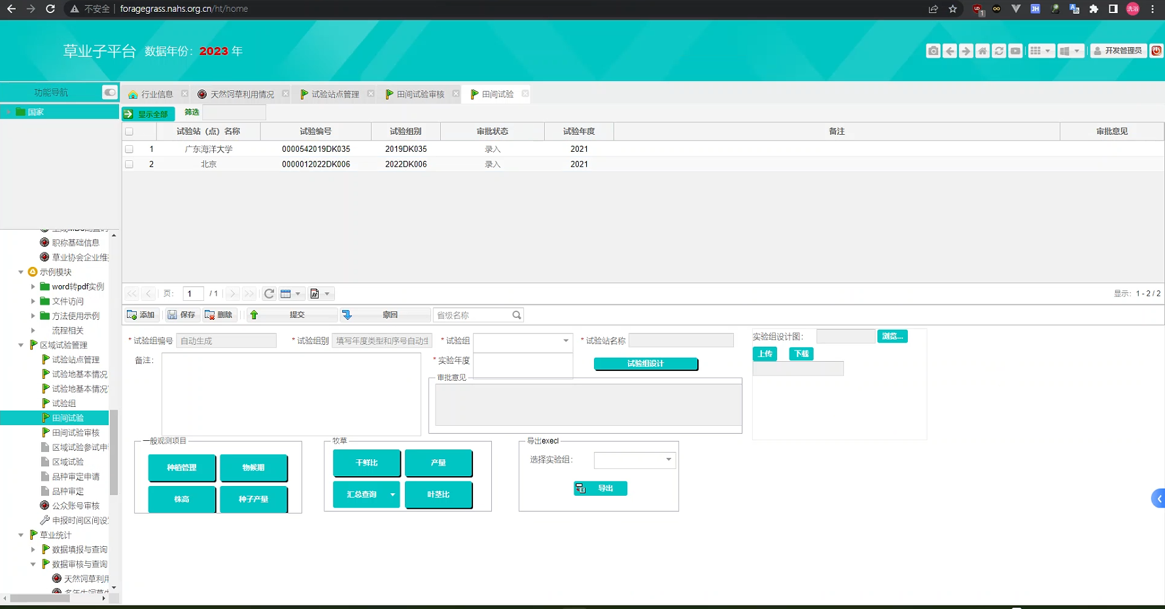Click the 撤回 withdraw button

tap(385, 315)
